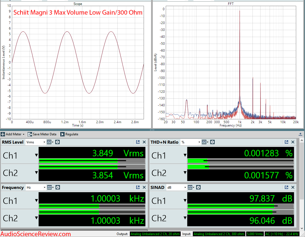Expand Ch2 arrow in THD+N Ratio meter
Viewport: 305px width, 237px height.
pos(185,172)
